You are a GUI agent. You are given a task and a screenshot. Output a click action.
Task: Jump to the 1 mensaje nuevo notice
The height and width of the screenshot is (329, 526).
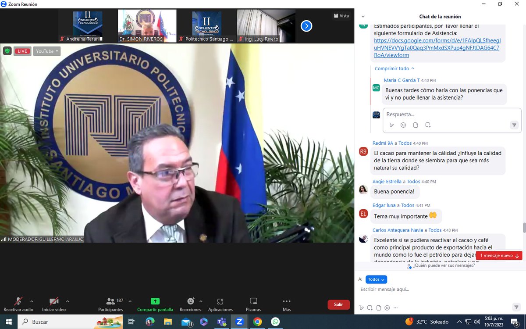point(499,255)
